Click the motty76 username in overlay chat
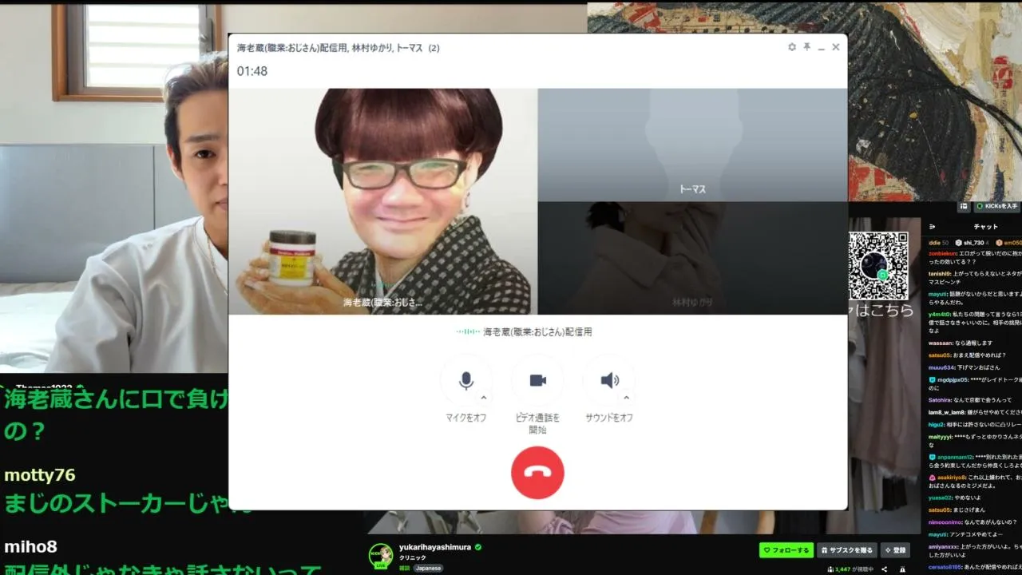1022x575 pixels. (x=40, y=475)
